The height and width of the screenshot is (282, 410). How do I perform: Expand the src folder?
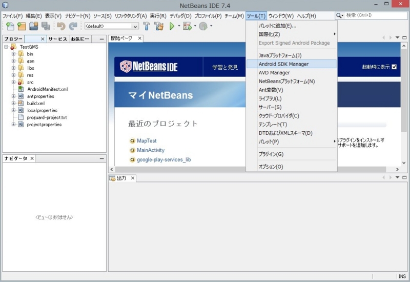click(13, 82)
